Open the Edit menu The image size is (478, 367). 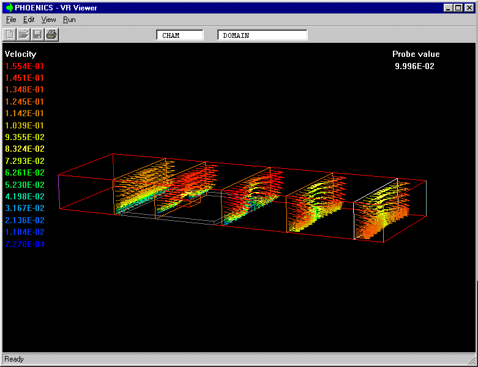29,20
